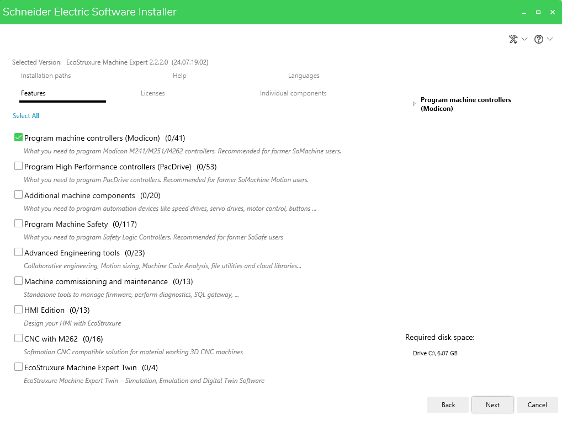This screenshot has height=421, width=562.
Task: Click the Back button
Action: [x=448, y=405]
